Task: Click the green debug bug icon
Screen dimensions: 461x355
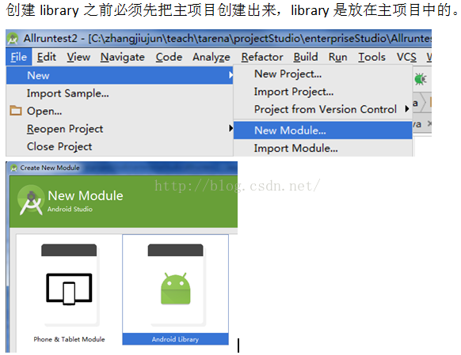Action: coord(421,79)
